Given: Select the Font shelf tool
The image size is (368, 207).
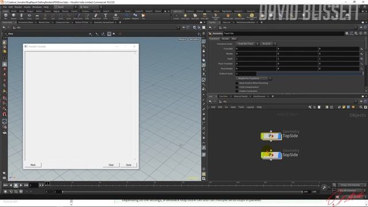Looking at the screenshot, I should (x=105, y=16).
